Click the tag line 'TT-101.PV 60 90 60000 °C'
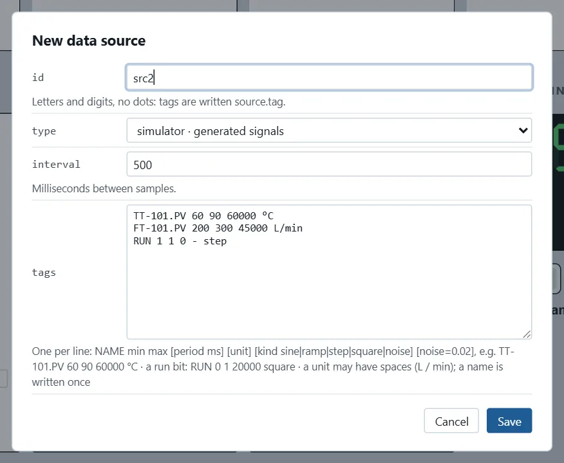The image size is (564, 463). click(x=203, y=216)
